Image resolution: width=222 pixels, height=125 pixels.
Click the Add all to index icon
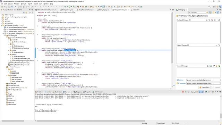[210, 20]
